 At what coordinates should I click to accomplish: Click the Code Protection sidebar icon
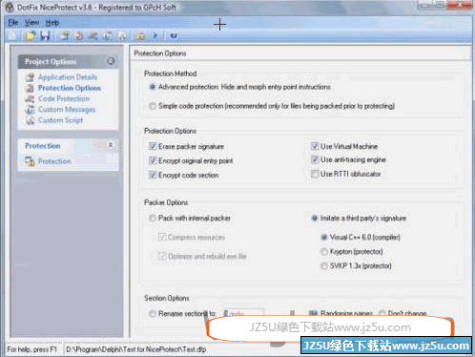(x=30, y=98)
